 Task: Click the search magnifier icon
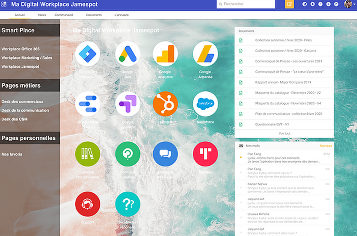point(220,4)
